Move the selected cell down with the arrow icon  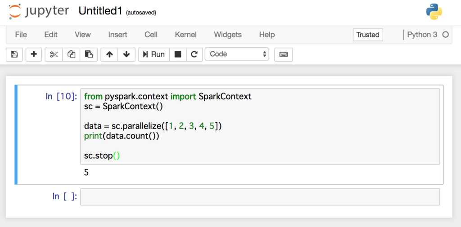(x=127, y=54)
